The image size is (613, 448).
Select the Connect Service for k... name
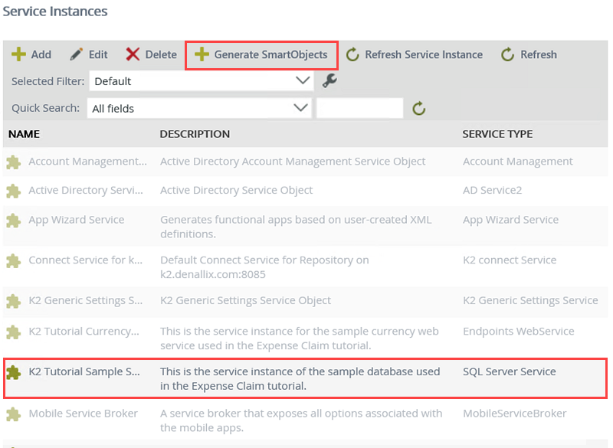click(x=85, y=260)
